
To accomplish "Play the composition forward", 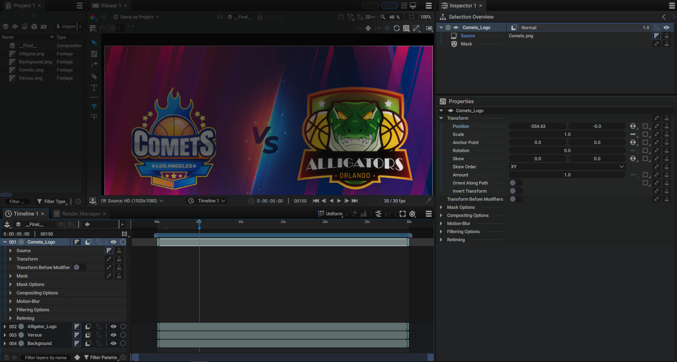I will [339, 201].
